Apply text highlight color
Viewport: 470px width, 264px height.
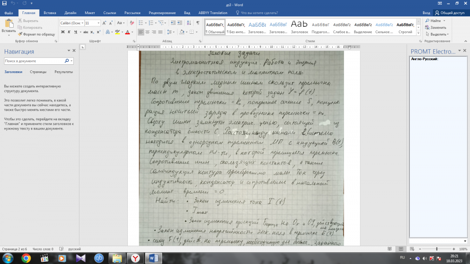pyautogui.click(x=117, y=32)
